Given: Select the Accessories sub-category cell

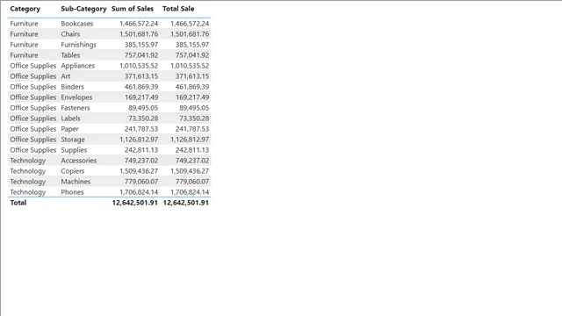Looking at the screenshot, I should [78, 161].
